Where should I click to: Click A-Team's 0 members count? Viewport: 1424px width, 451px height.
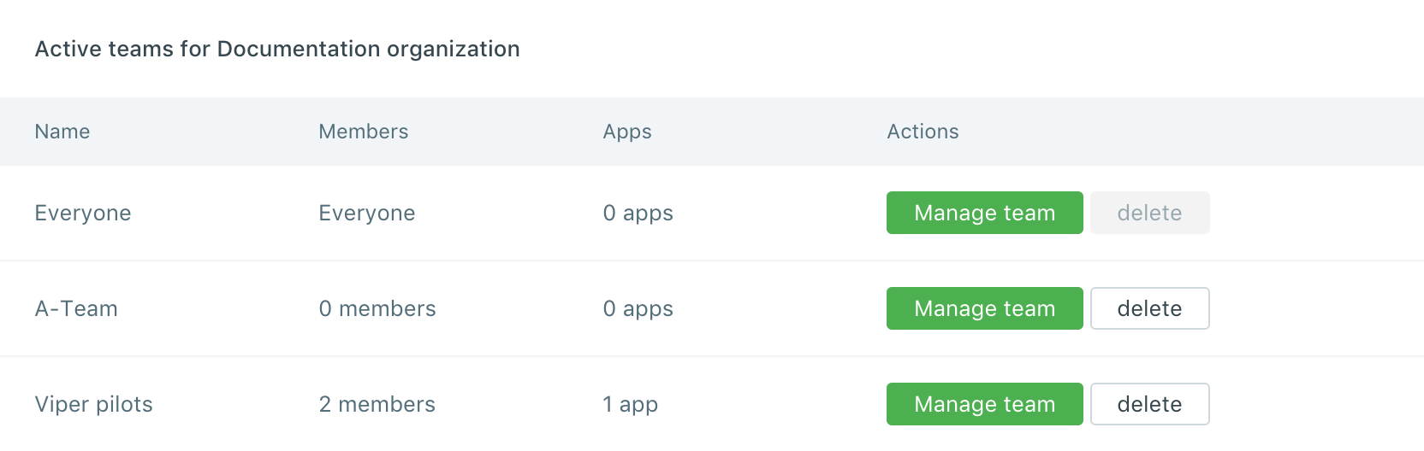[x=377, y=308]
